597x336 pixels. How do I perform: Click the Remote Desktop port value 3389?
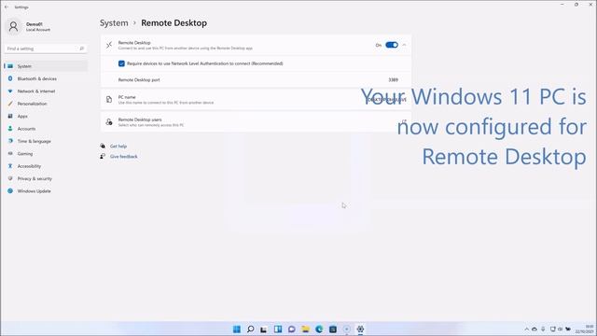click(393, 80)
